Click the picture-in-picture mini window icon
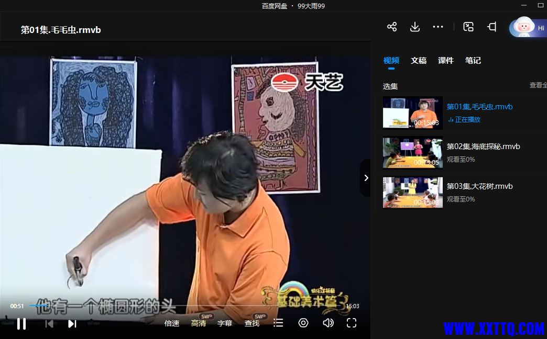The image size is (547, 339). 468,27
